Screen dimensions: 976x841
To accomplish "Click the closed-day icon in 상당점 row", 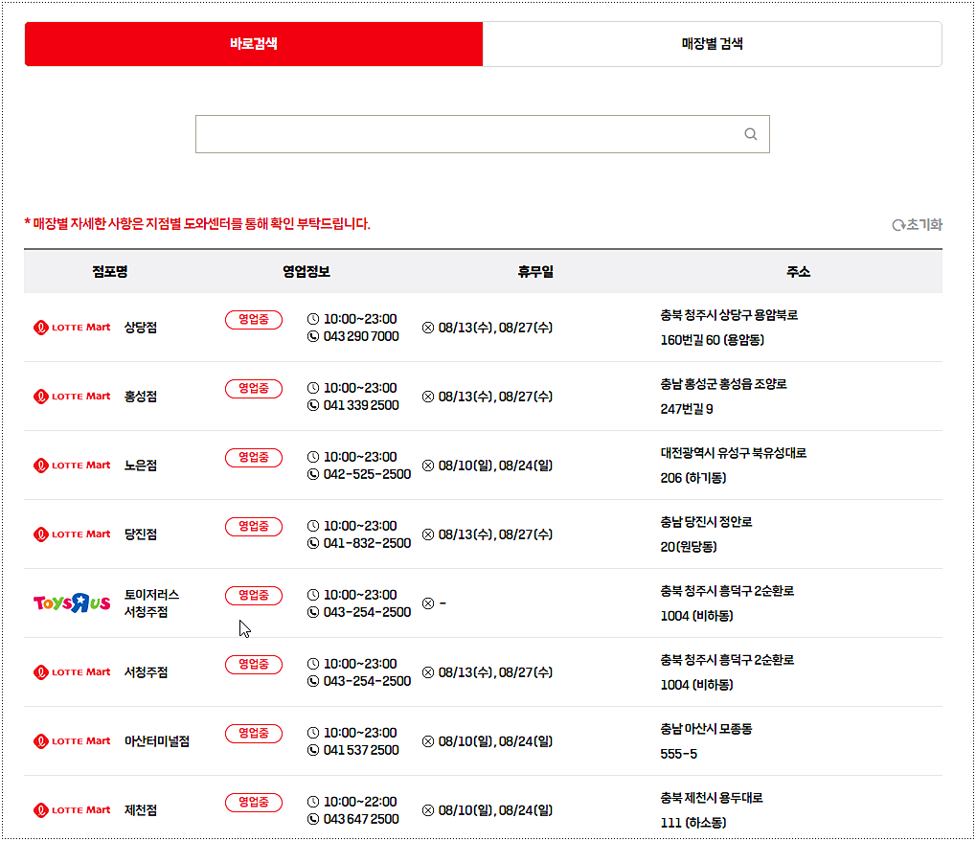I will tap(428, 328).
